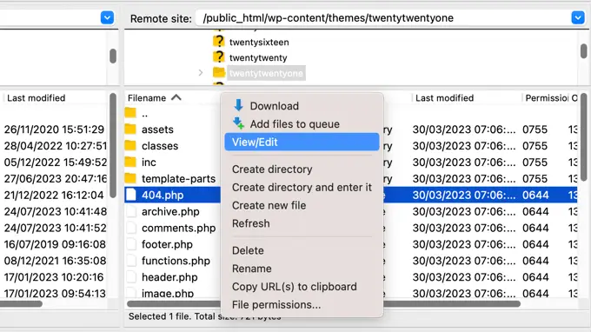The height and width of the screenshot is (332, 591).
Task: Click the twentytwenty question-mark folder icon
Action: click(x=219, y=57)
